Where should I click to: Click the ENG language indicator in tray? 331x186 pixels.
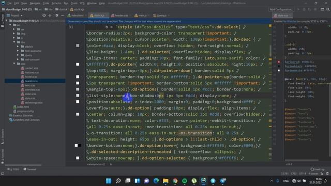pos(286,181)
